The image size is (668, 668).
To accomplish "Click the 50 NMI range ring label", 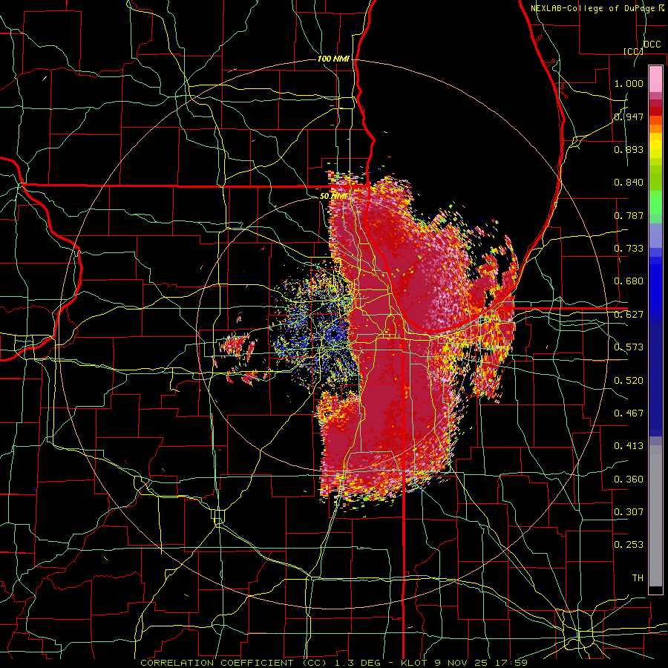I will point(333,197).
